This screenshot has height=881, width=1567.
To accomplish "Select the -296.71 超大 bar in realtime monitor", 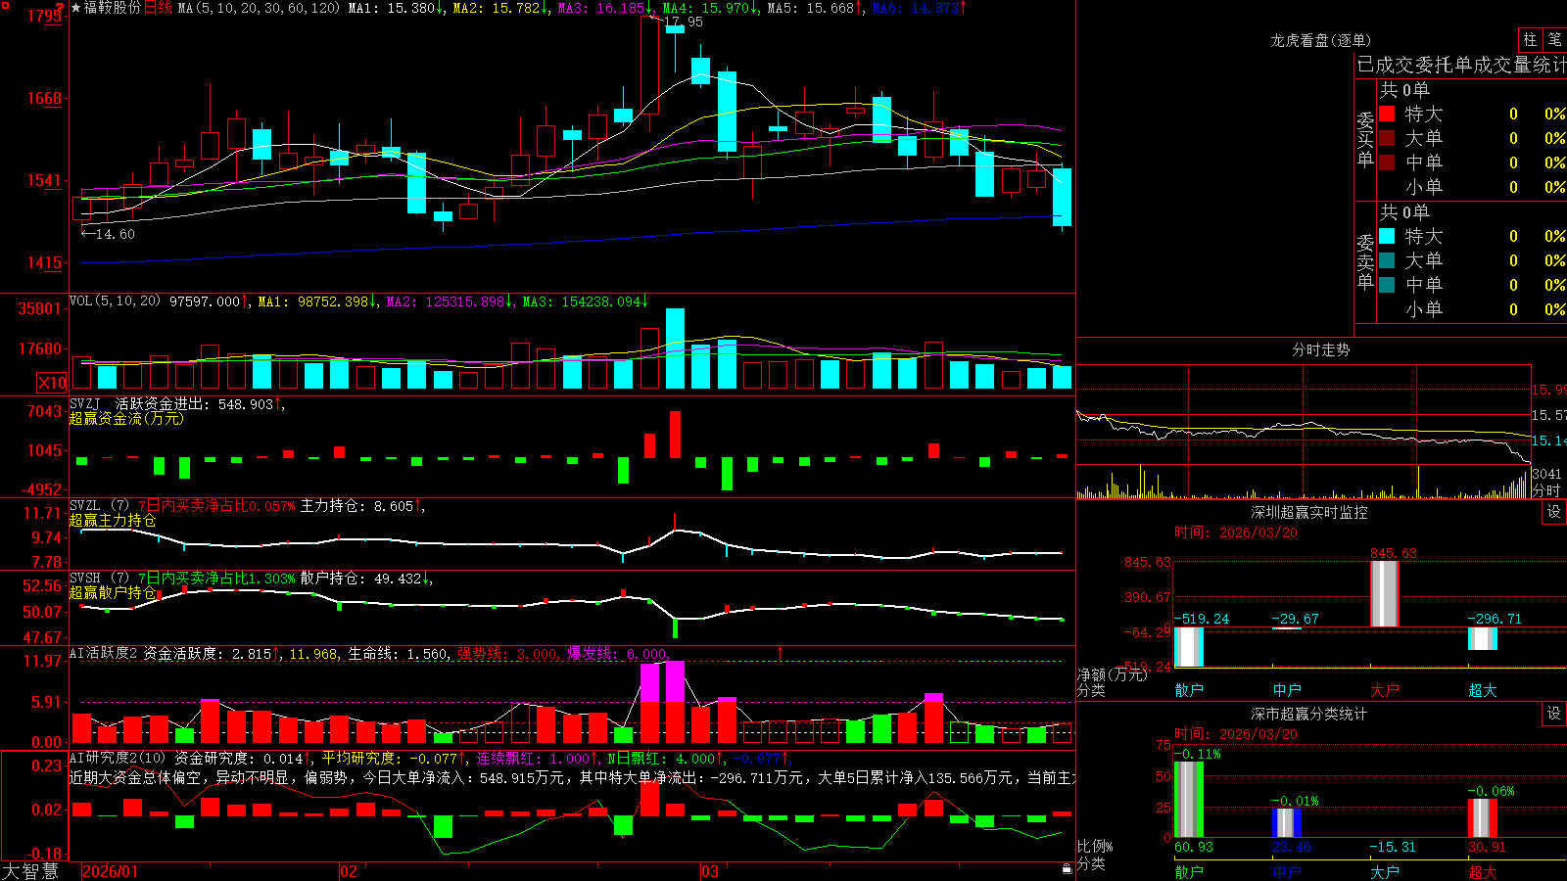I will (x=1482, y=638).
